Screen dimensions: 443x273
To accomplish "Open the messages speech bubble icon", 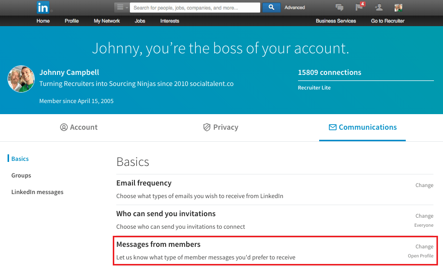I will tap(339, 8).
